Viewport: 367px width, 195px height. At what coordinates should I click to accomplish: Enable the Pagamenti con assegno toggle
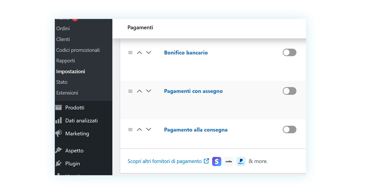289,91
